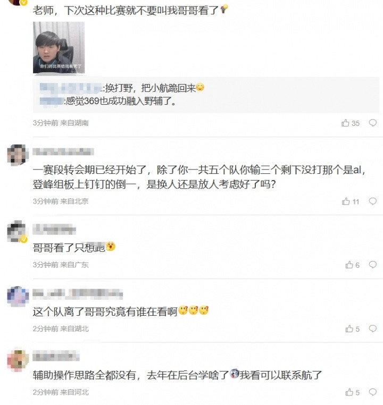View avatar of the 湖北 commenter

pos(18,296)
